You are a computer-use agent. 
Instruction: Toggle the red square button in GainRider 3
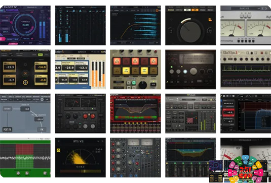point(261,53)
